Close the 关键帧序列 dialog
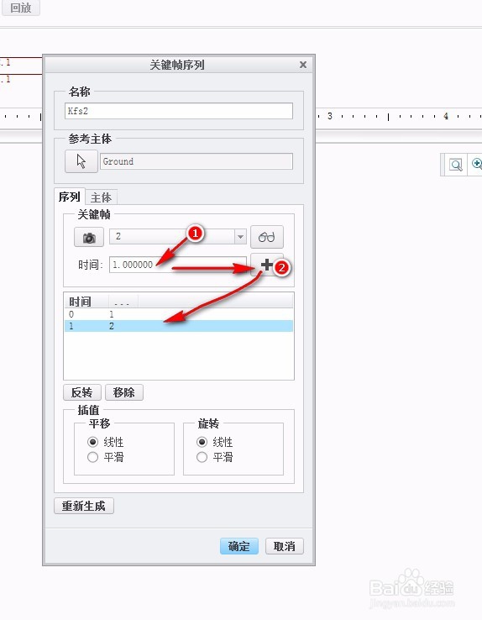The width and height of the screenshot is (482, 620). (303, 65)
